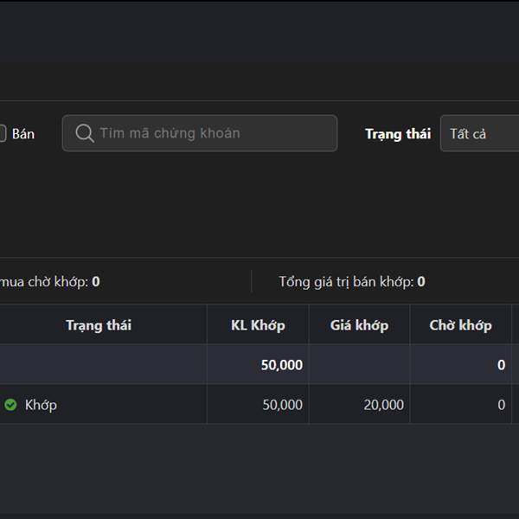Select the Tổng giá trị bán khớp total
The width and height of the screenshot is (519, 519).
tap(352, 282)
